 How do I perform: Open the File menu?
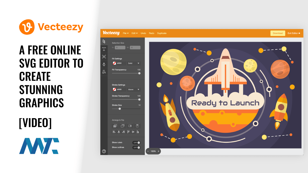(126, 33)
